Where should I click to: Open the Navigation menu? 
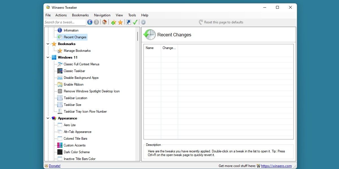[102, 15]
